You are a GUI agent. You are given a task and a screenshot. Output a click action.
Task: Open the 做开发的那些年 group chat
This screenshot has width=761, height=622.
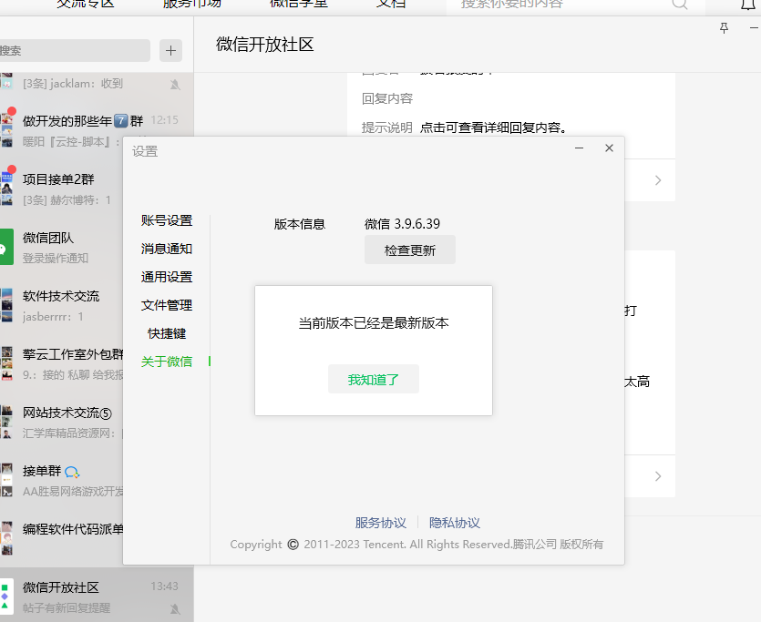coord(97,131)
